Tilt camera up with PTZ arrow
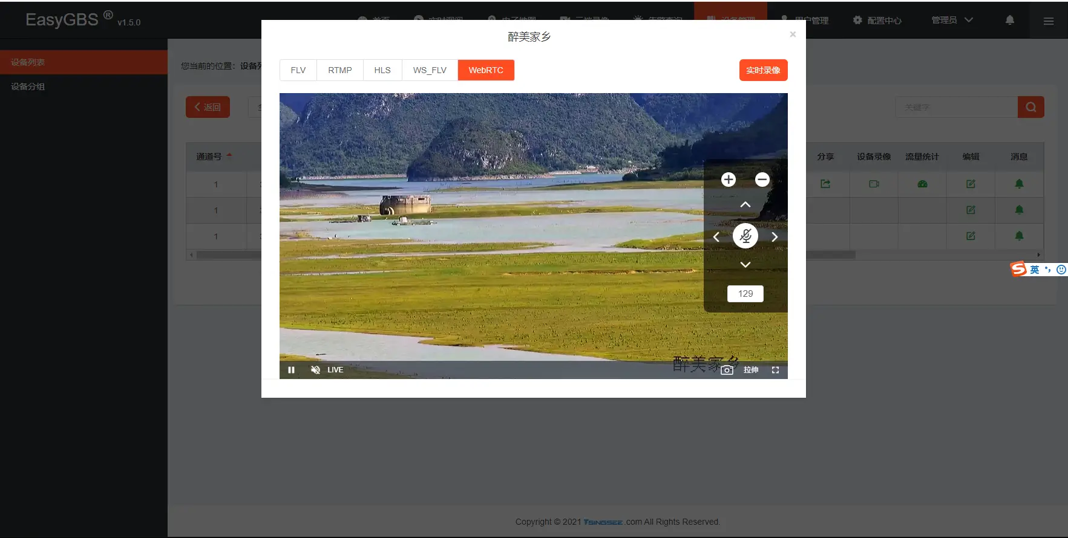 click(745, 205)
